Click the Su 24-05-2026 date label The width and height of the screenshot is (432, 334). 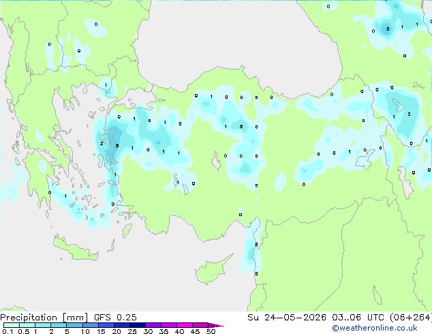pyautogui.click(x=287, y=318)
